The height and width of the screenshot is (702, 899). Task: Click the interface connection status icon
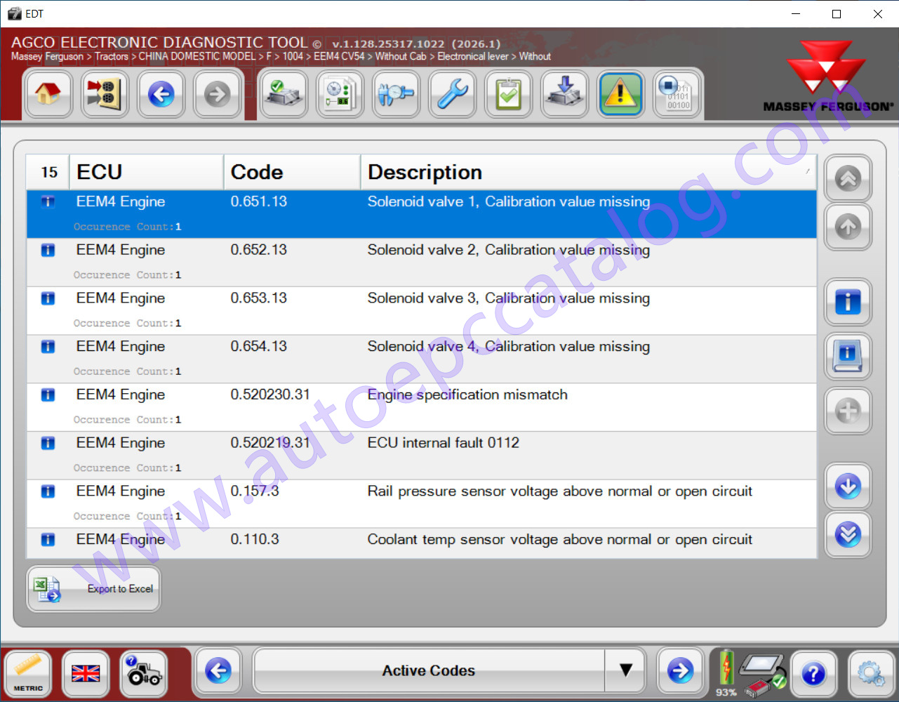764,674
